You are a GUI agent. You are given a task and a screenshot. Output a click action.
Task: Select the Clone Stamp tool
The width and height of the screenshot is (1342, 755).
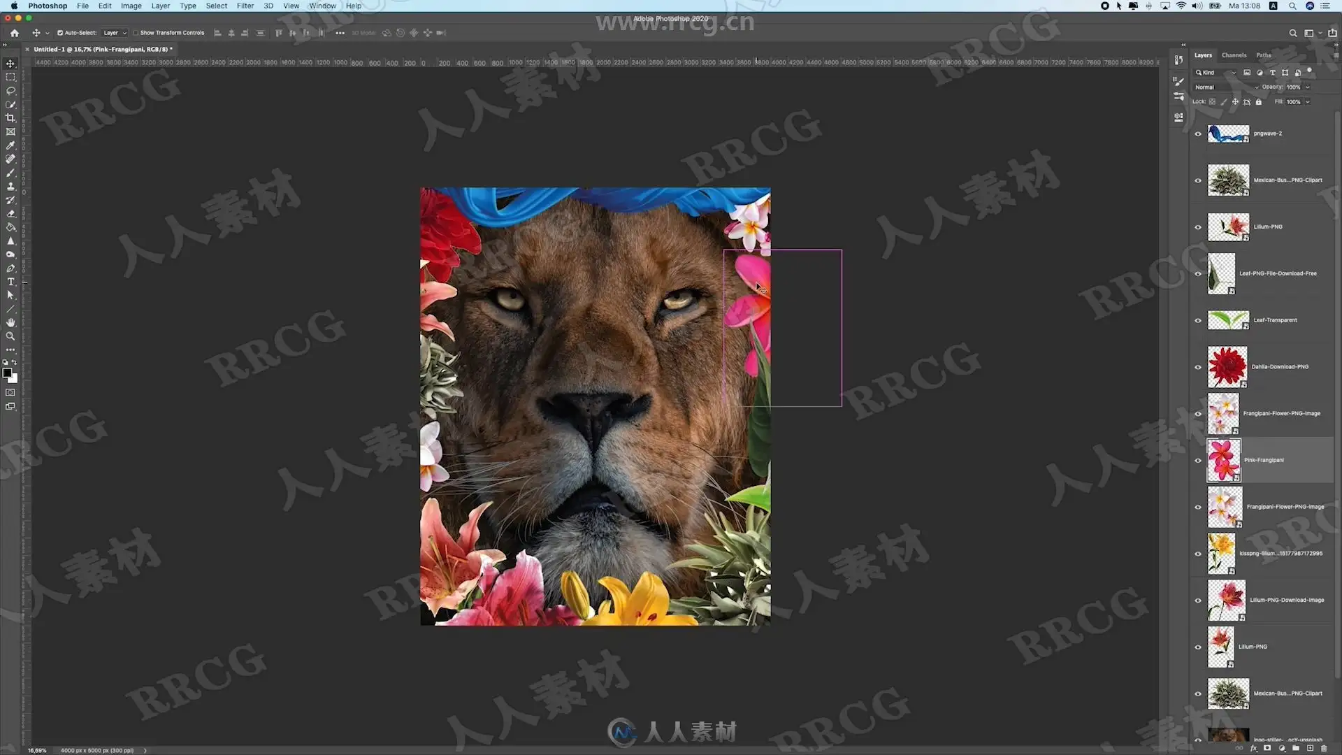(x=10, y=187)
